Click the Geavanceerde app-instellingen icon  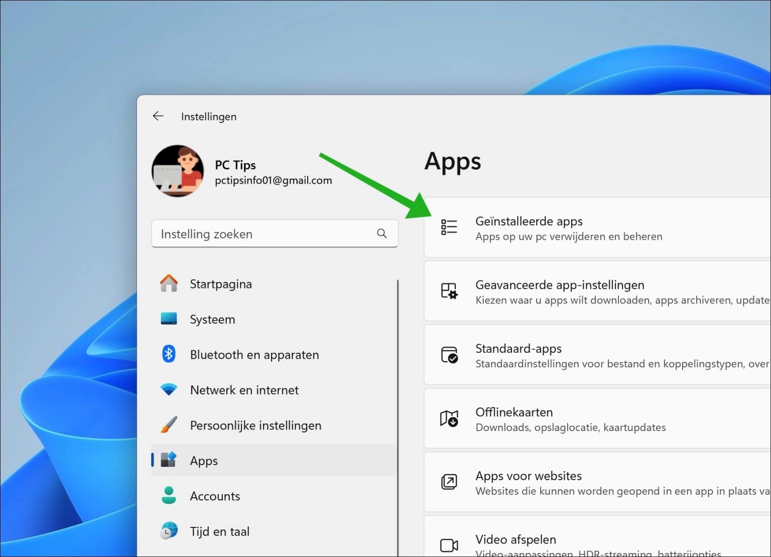(449, 291)
